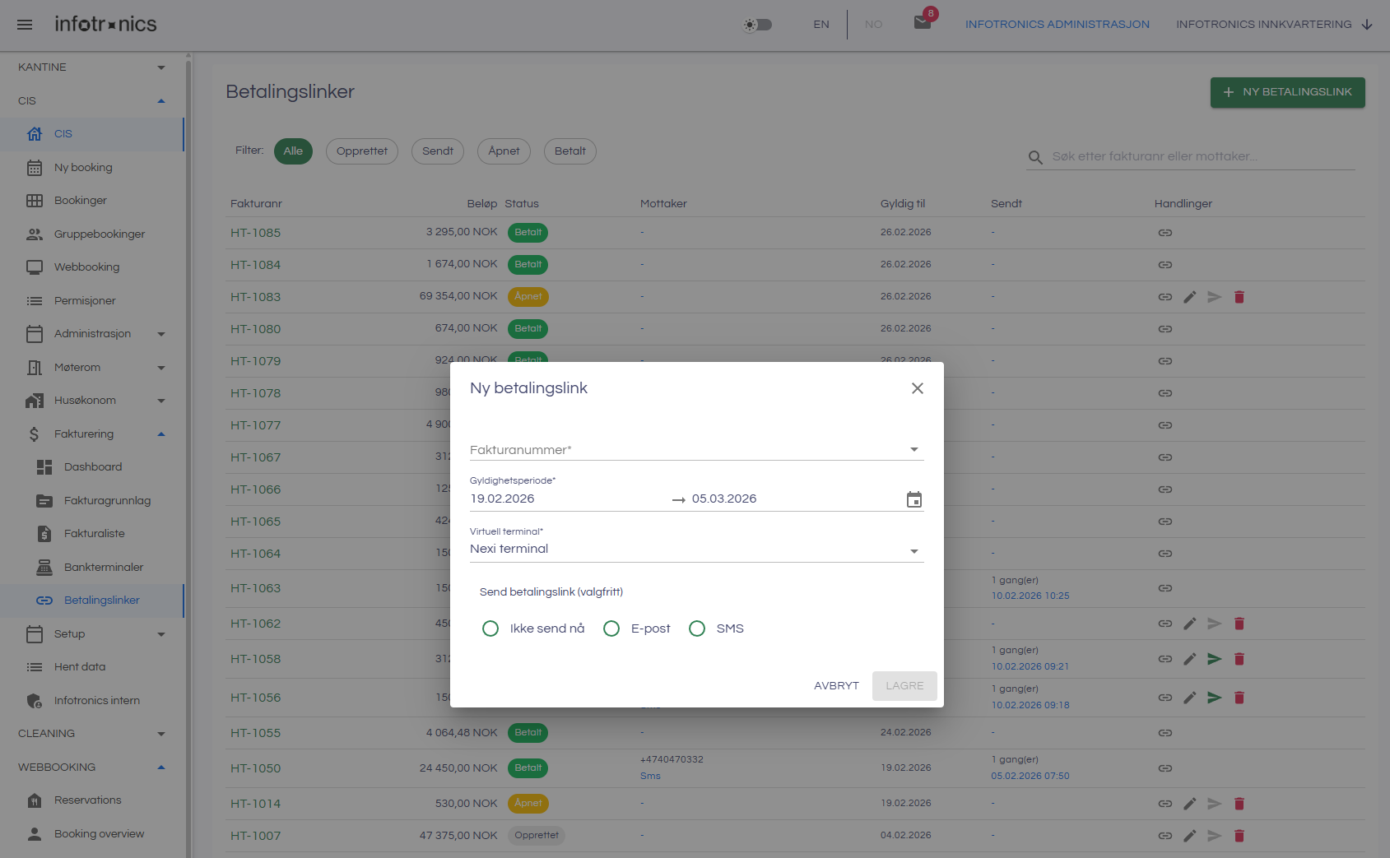Open the Fakturanummer dropdown
Image resolution: width=1390 pixels, height=858 pixels.
coord(697,450)
